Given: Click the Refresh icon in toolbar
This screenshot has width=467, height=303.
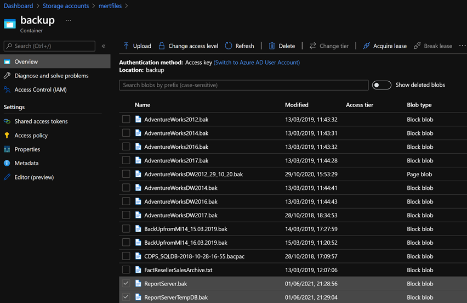Looking at the screenshot, I should [229, 46].
